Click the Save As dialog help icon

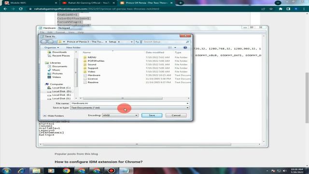(185, 47)
